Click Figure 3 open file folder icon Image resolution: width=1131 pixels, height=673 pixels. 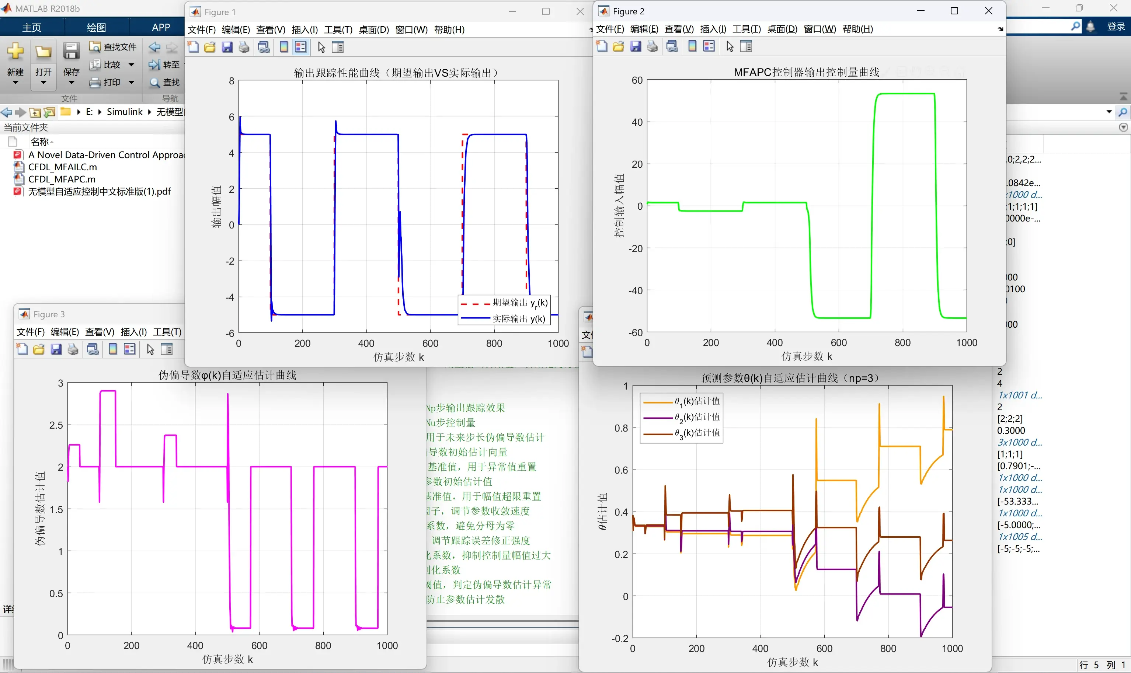[39, 349]
